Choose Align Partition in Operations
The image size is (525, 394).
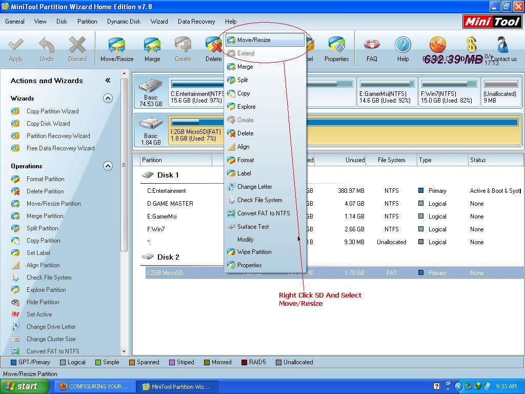point(43,265)
